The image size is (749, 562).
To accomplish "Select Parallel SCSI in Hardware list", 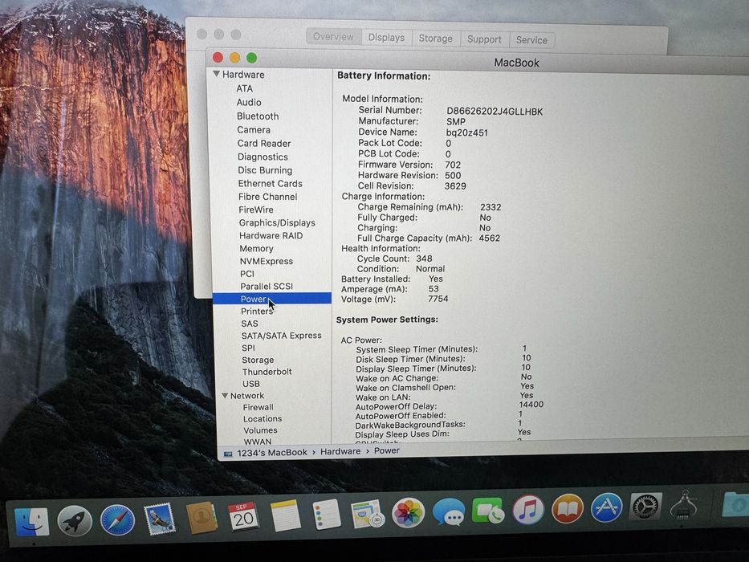I will pos(267,287).
